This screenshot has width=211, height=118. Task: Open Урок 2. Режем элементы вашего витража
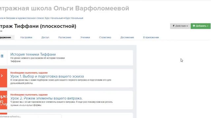click(46, 98)
